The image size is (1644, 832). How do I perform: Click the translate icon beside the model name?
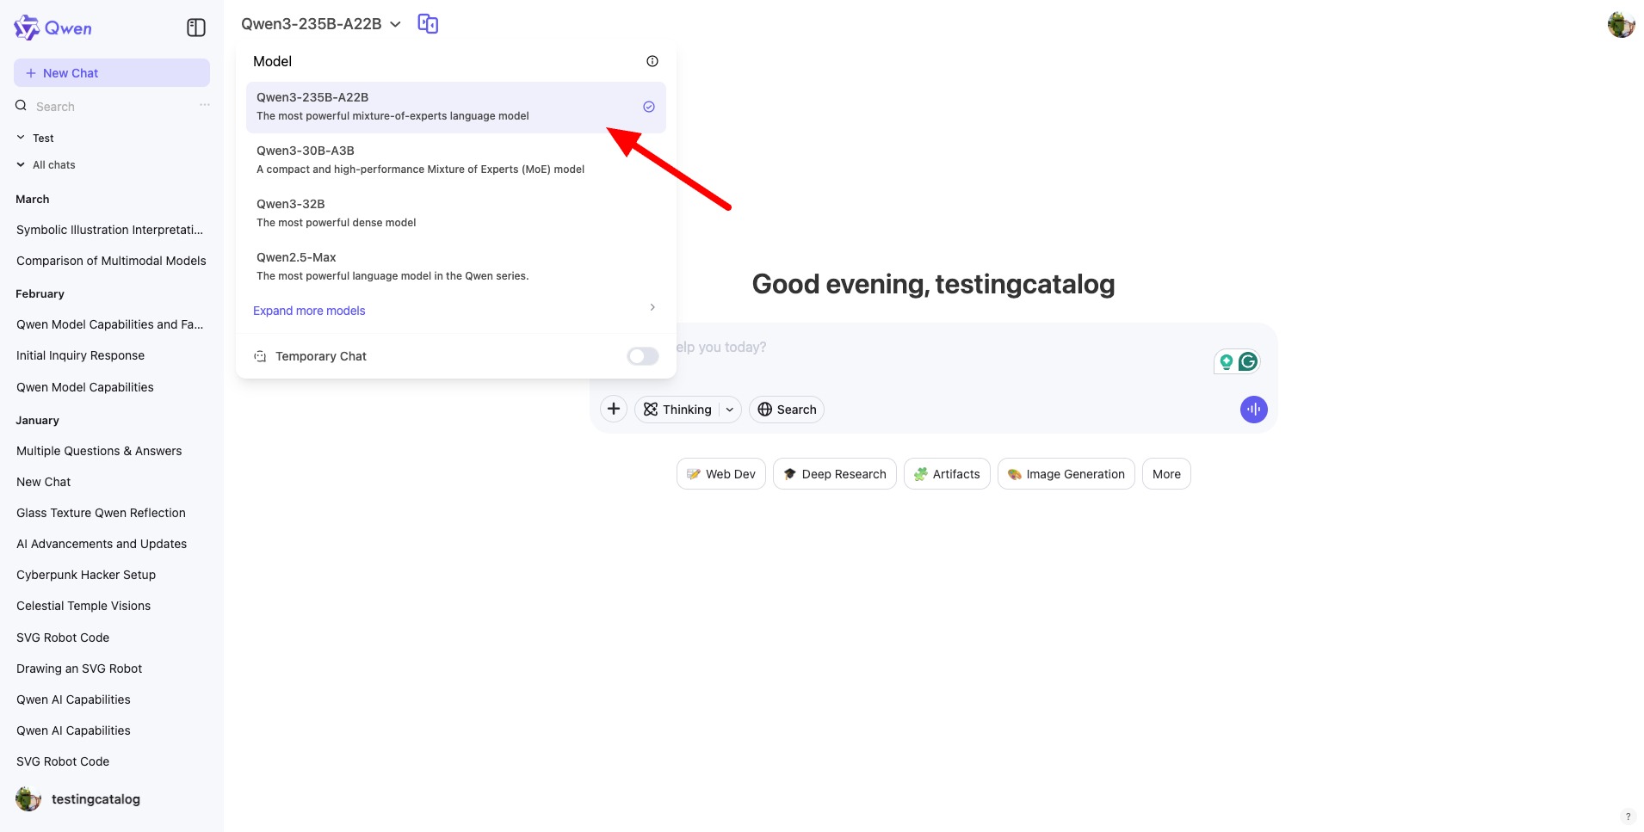point(428,24)
